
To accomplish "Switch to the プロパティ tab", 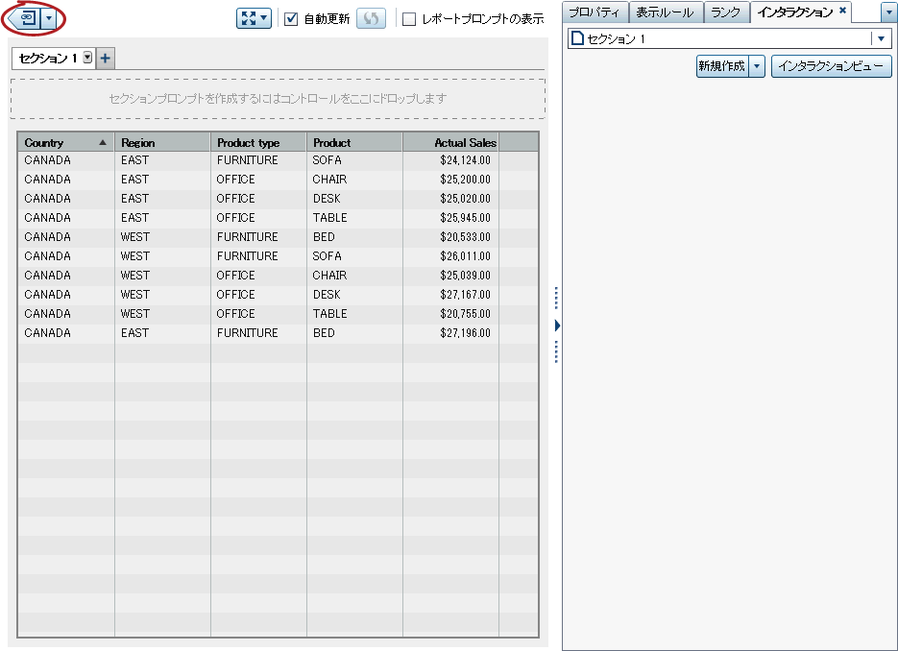I will pos(595,12).
